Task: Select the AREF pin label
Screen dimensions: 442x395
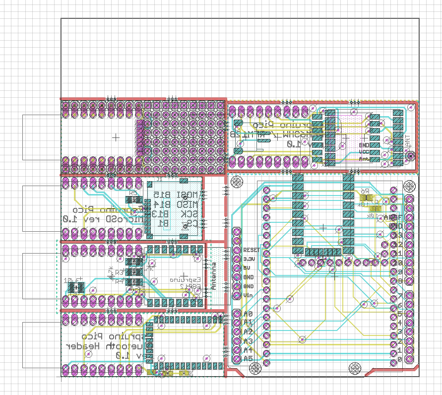Action: 393,218
